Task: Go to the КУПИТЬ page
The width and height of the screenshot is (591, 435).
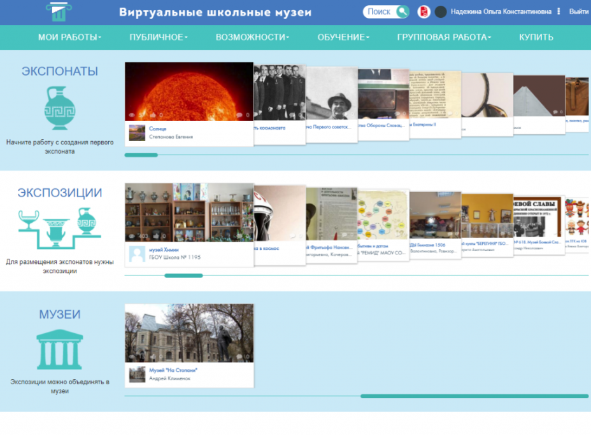Action: [536, 38]
